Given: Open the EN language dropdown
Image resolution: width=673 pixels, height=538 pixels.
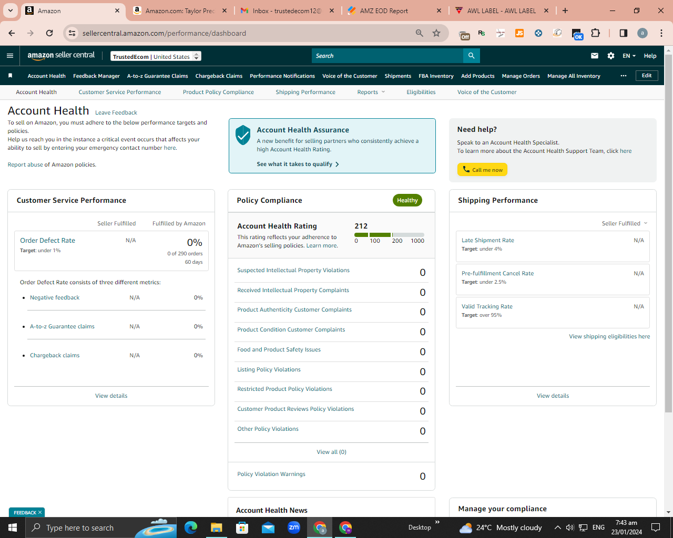Looking at the screenshot, I should pos(629,56).
